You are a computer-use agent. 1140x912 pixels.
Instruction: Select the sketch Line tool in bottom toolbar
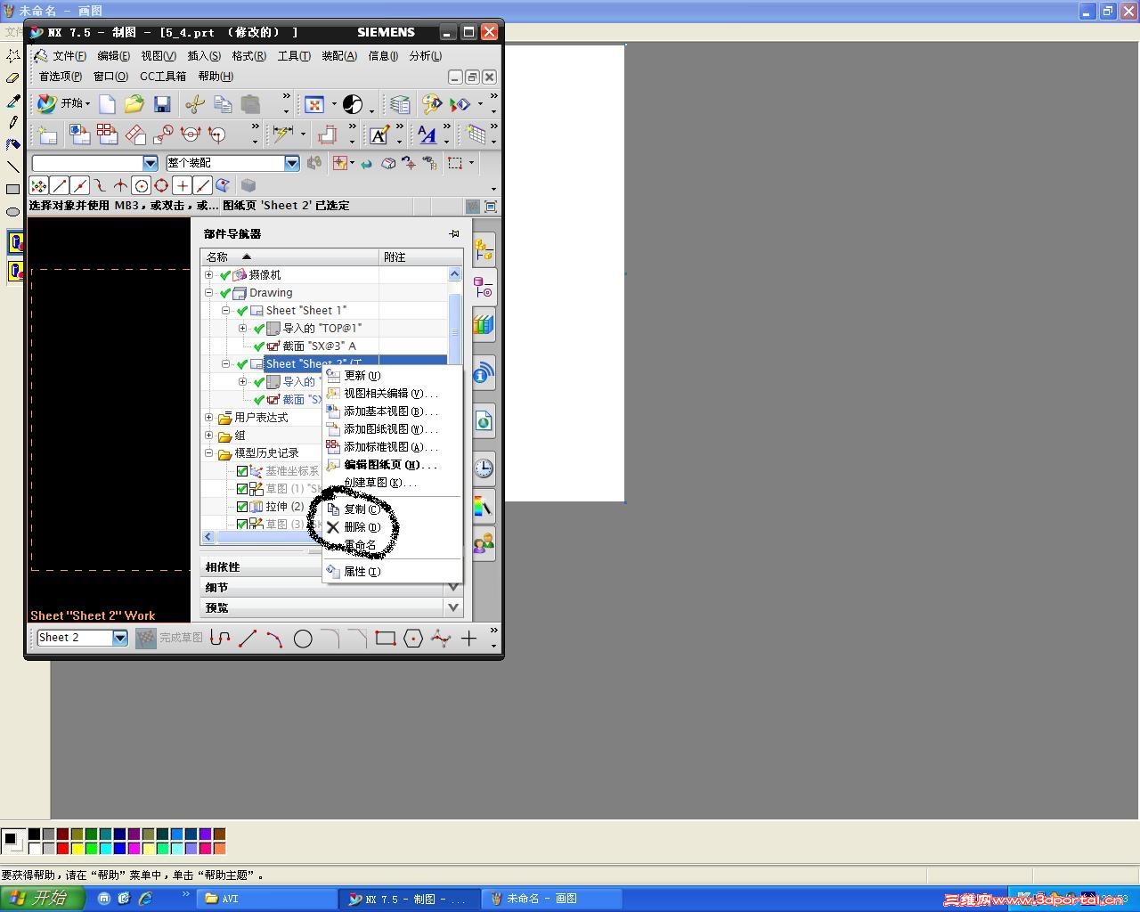tap(248, 638)
